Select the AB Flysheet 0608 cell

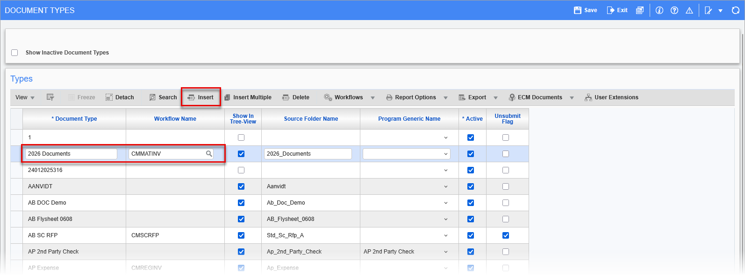pos(74,219)
